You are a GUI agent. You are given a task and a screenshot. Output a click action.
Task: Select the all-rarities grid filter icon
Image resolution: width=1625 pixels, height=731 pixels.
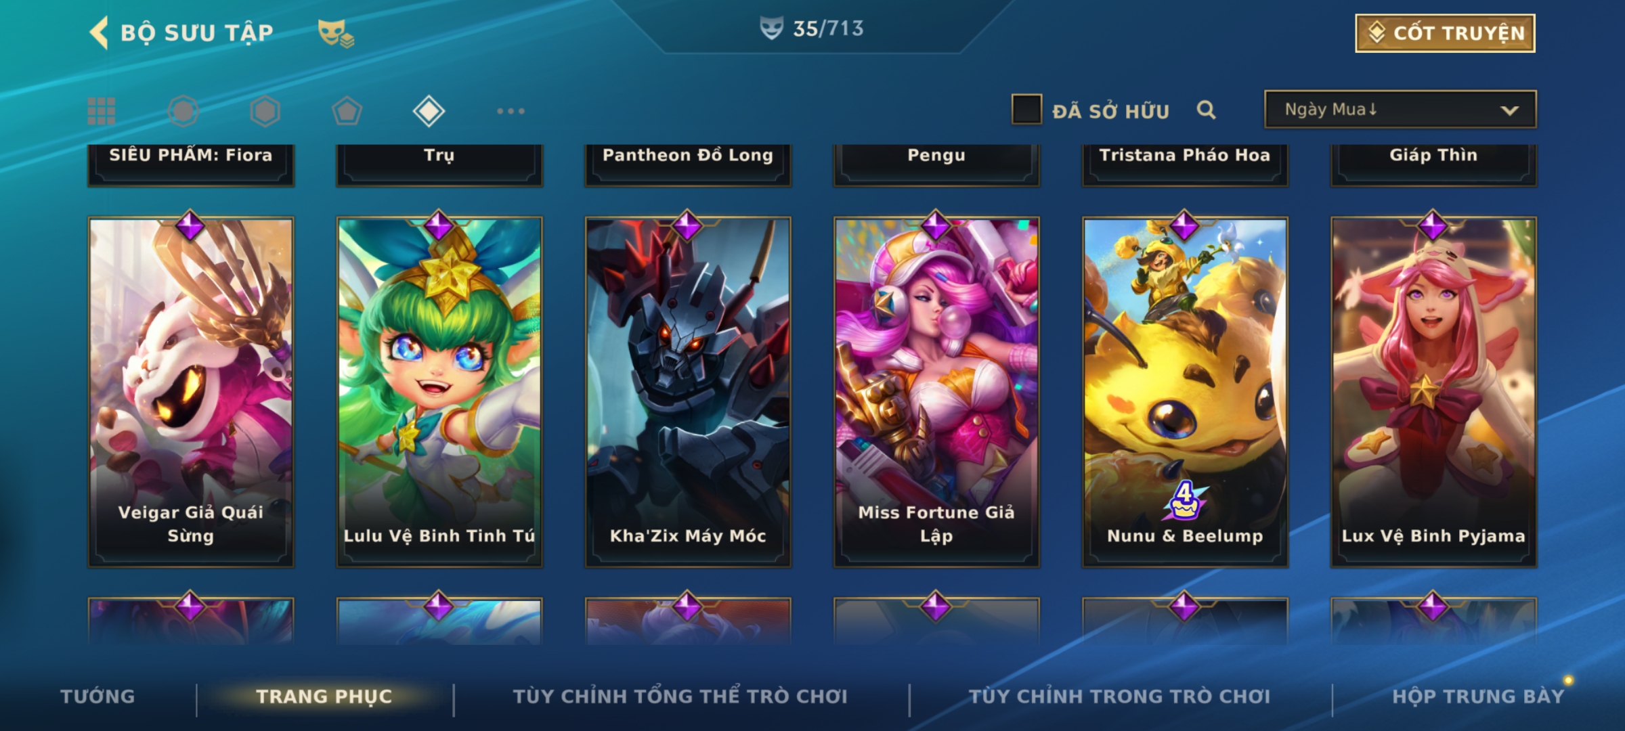[102, 111]
